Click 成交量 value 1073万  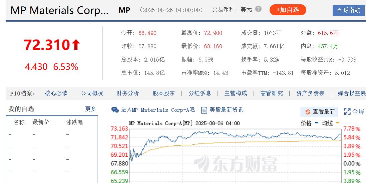coord(272,33)
